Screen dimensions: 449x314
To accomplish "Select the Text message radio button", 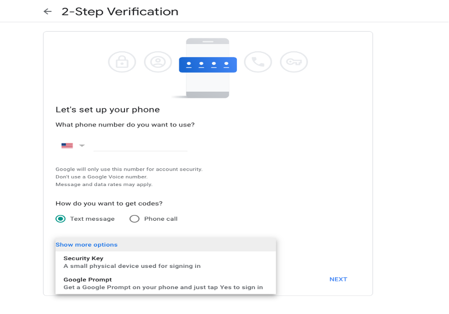I will 61,219.
